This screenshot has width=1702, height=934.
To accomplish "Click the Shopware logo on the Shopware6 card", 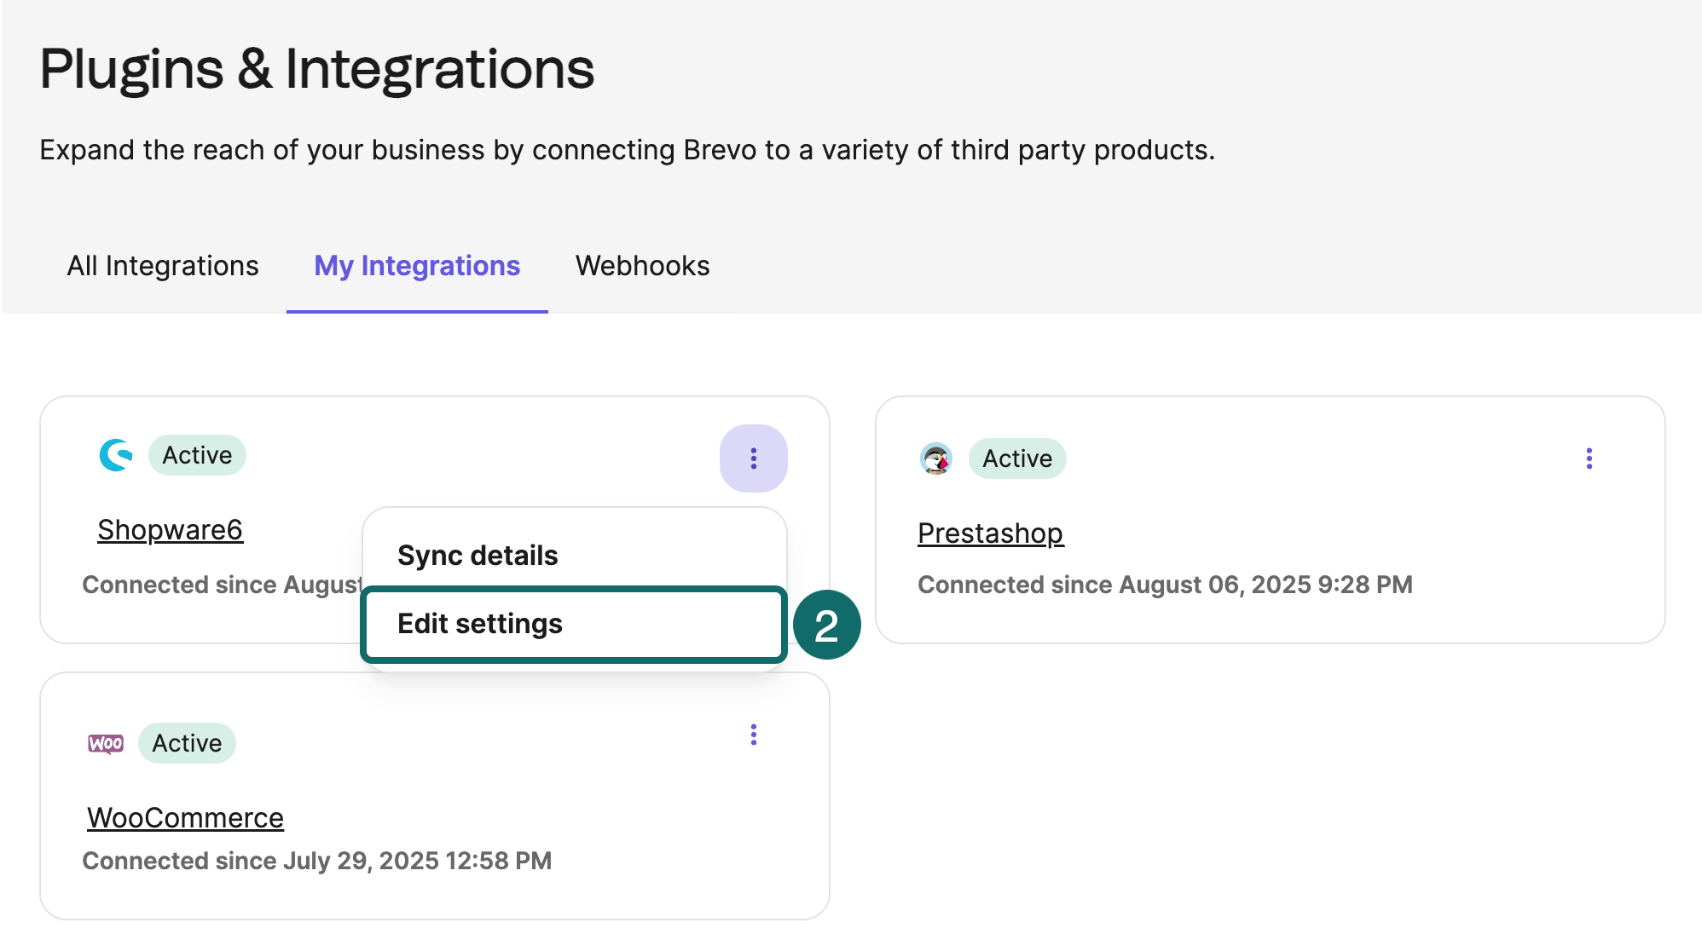I will [x=118, y=456].
